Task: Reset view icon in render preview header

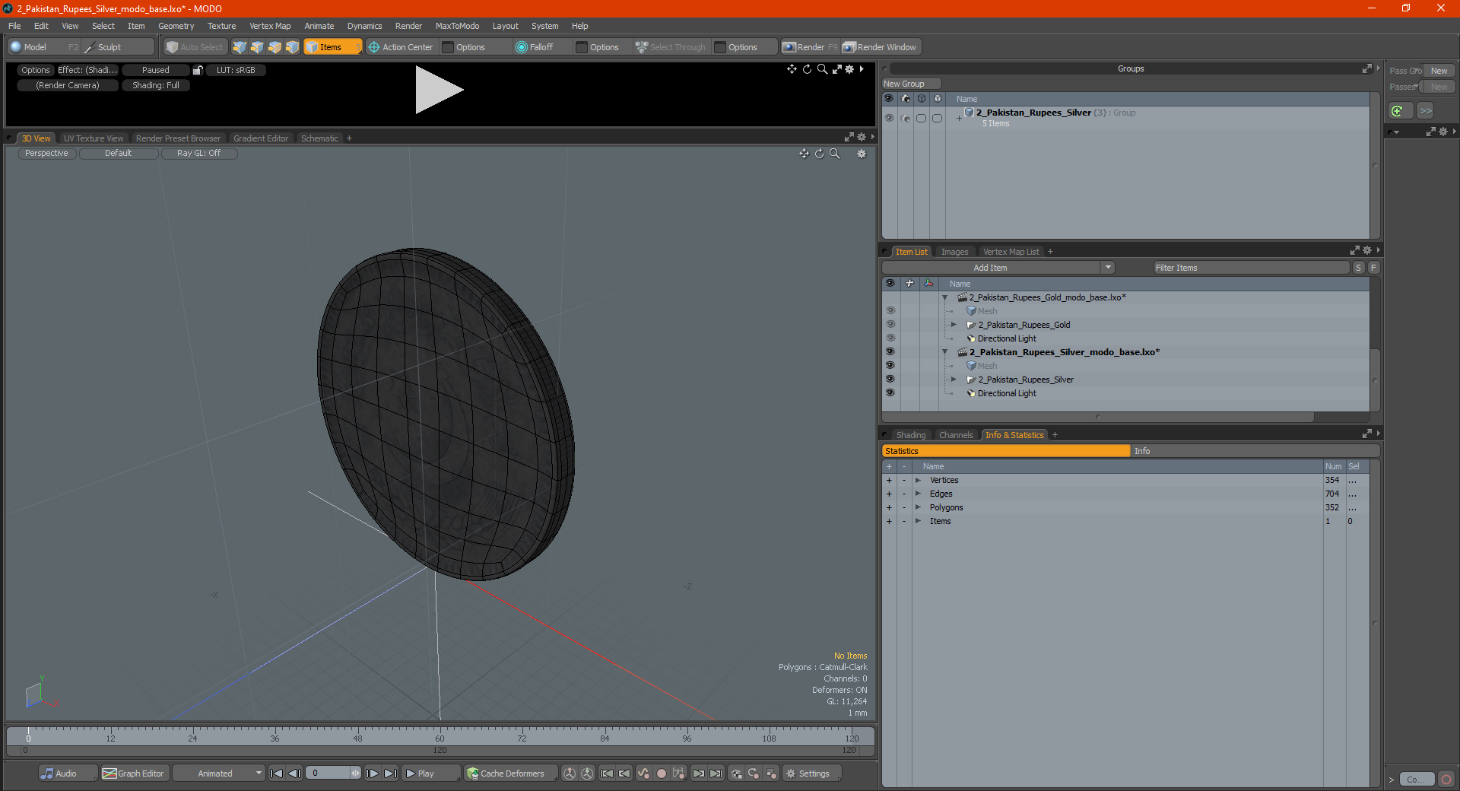Action: click(x=807, y=69)
